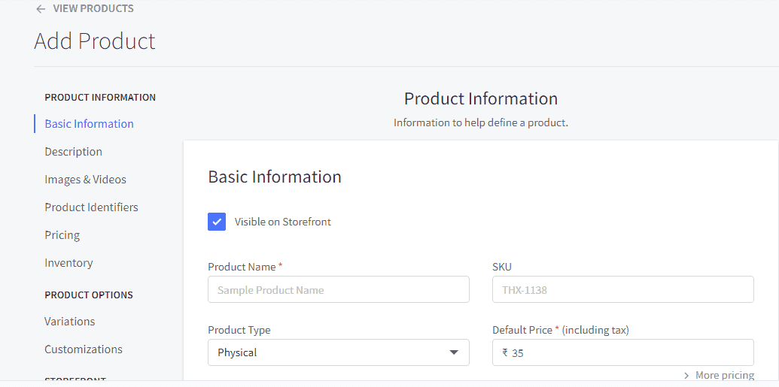Click the caret arrow in Product Type field
The image size is (779, 387).
pos(453,352)
